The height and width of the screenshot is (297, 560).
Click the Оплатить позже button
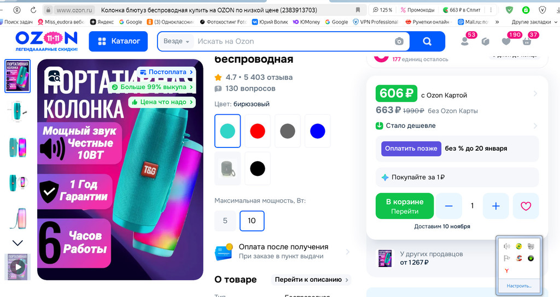[x=411, y=148]
